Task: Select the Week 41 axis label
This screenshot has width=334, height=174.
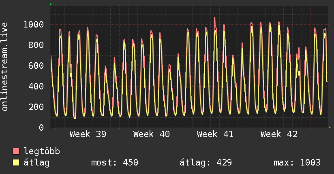Action: [x=215, y=134]
